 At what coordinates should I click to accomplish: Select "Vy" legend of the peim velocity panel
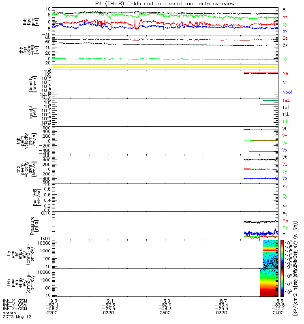point(285,143)
